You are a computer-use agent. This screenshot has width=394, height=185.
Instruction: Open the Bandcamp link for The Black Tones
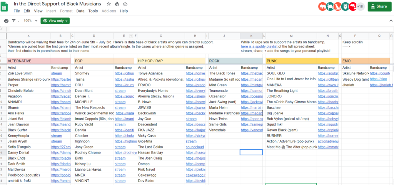[x=252, y=73]
